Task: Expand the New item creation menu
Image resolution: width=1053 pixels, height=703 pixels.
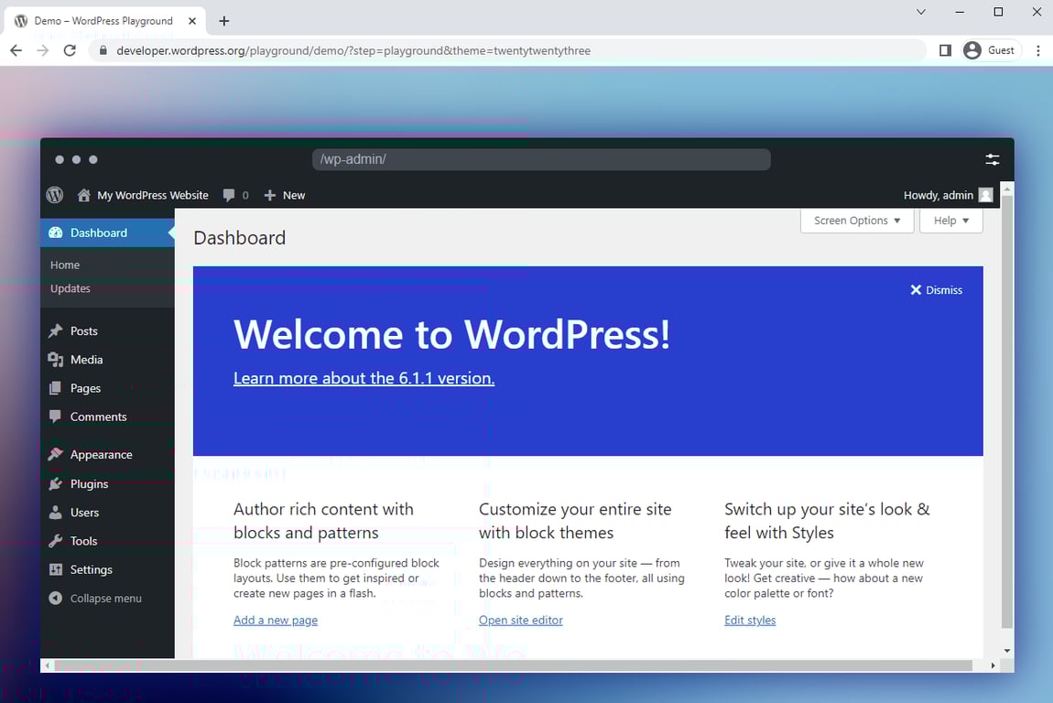Action: tap(284, 195)
